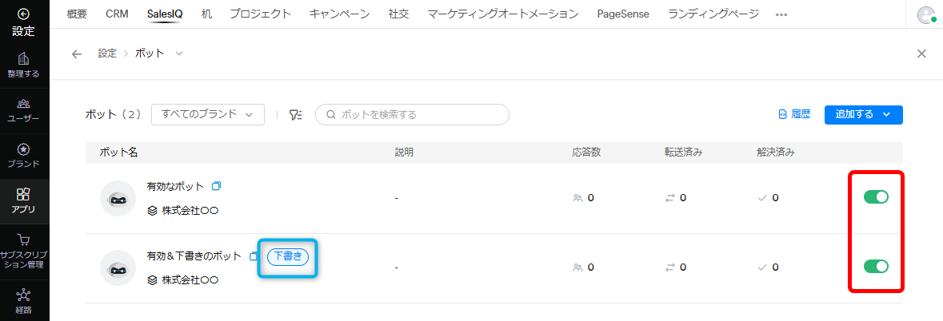Click the 下書き badge label
This screenshot has height=321, width=943.
tap(287, 257)
